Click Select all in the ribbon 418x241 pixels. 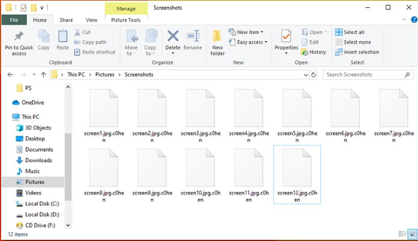[350, 32]
